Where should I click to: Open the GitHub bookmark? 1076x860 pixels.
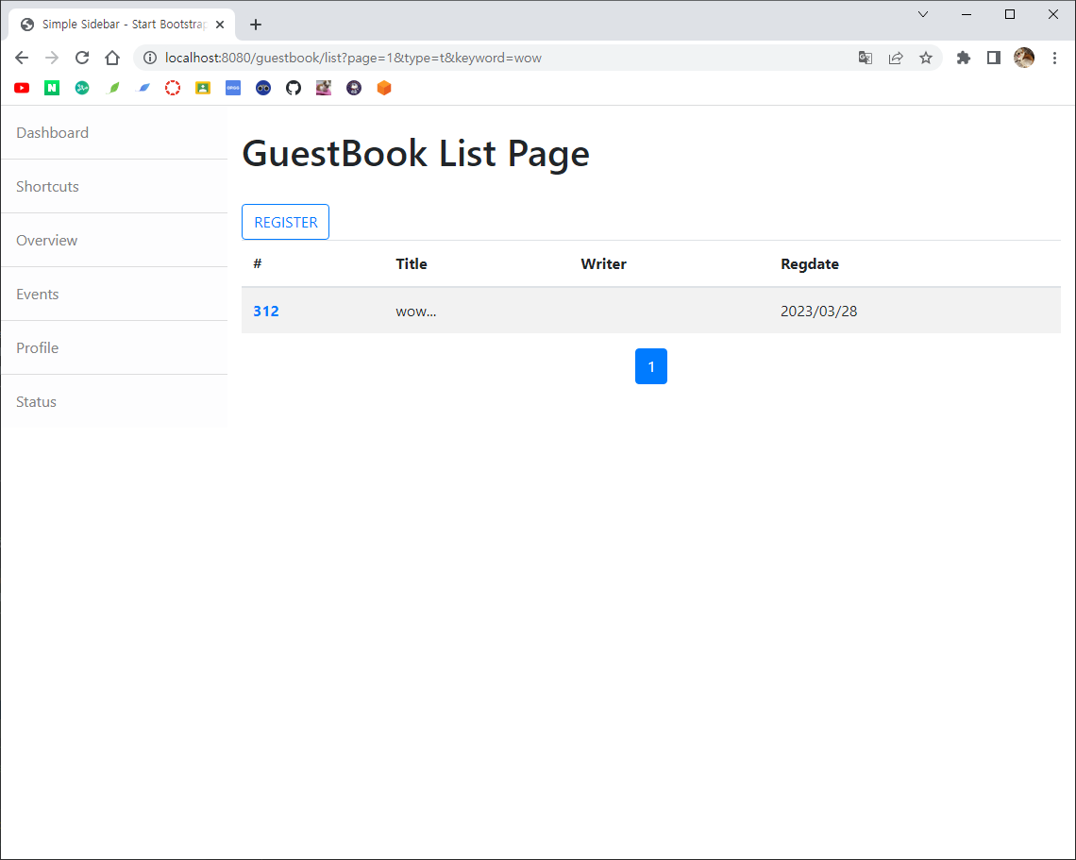pos(294,88)
